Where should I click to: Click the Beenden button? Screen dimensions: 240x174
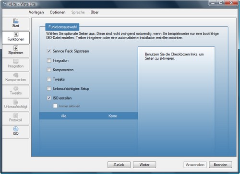(x=220, y=165)
